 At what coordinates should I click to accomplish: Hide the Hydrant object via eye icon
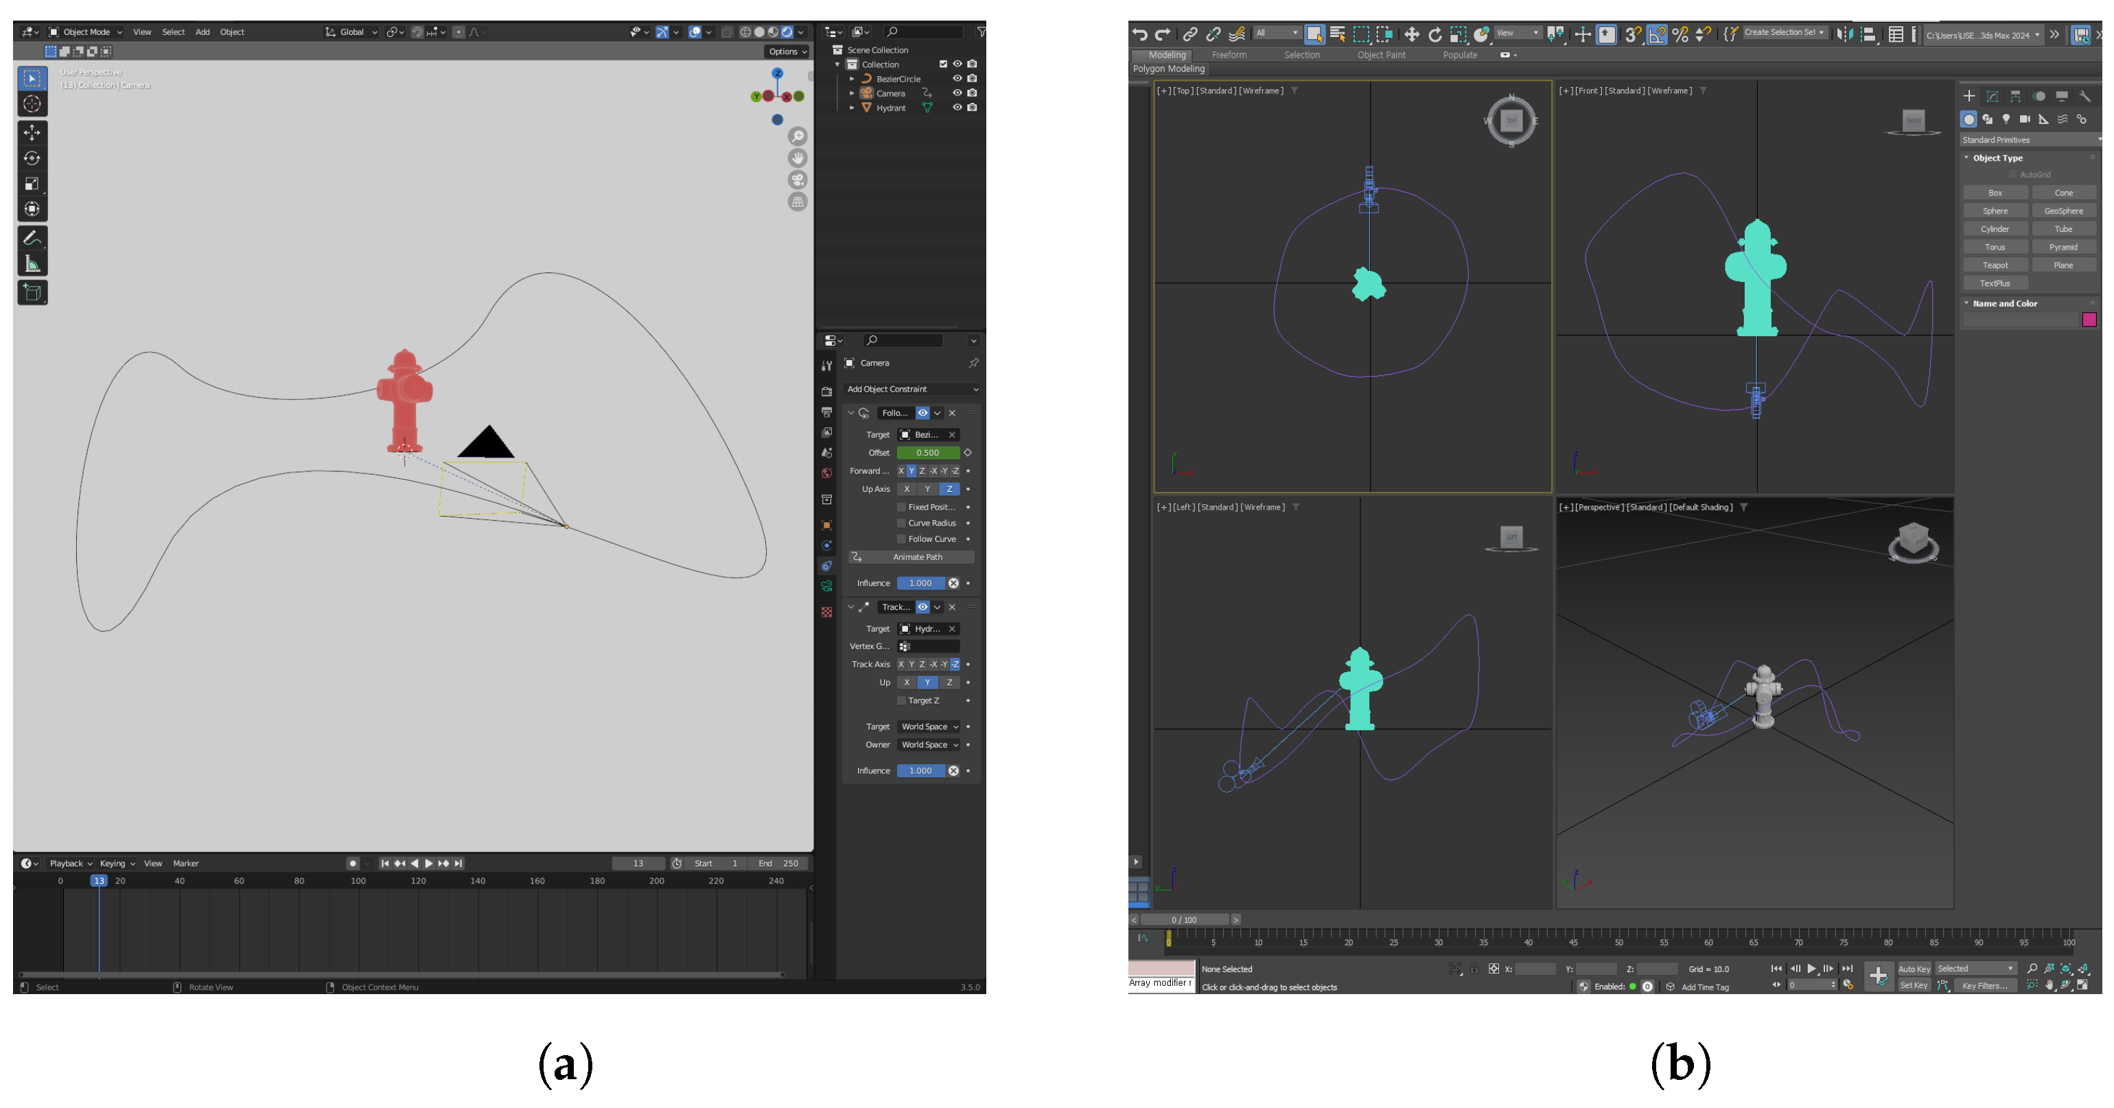956,108
